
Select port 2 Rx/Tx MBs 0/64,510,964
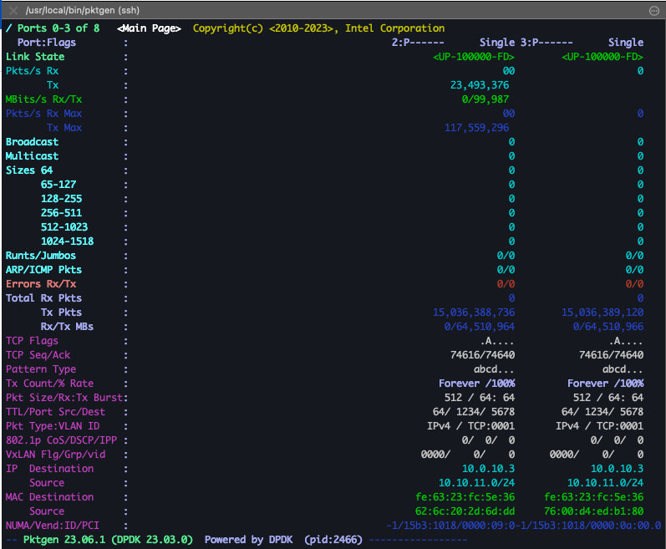(x=480, y=327)
